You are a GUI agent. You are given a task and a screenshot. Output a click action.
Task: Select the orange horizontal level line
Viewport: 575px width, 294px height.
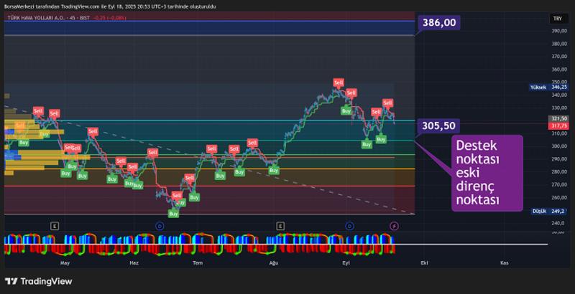pos(209,169)
